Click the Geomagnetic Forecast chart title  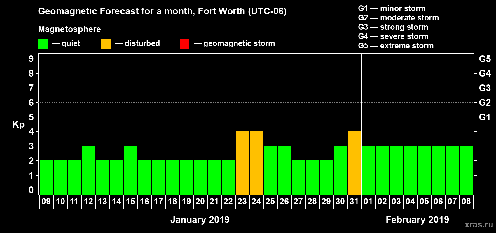162,11
